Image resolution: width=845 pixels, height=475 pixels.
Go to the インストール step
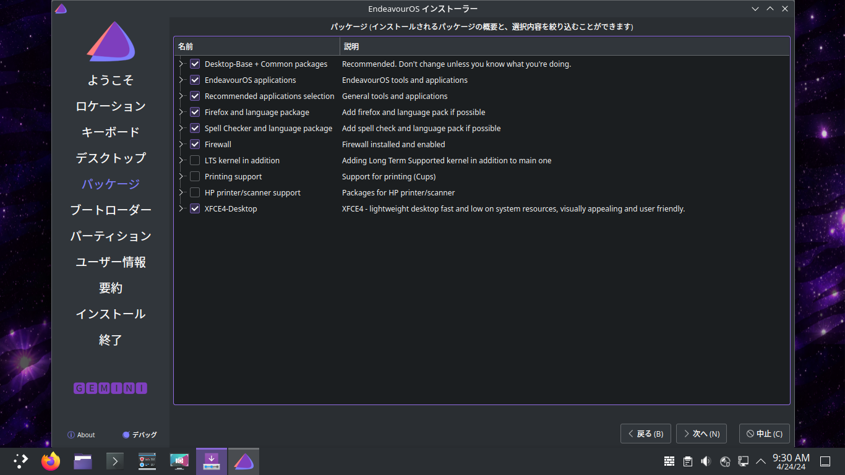(111, 314)
